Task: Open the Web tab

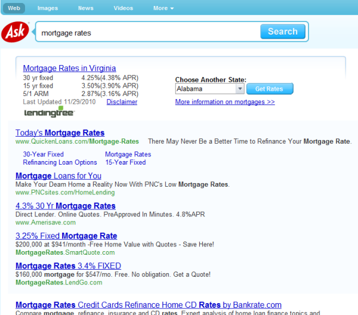Action: (x=14, y=8)
